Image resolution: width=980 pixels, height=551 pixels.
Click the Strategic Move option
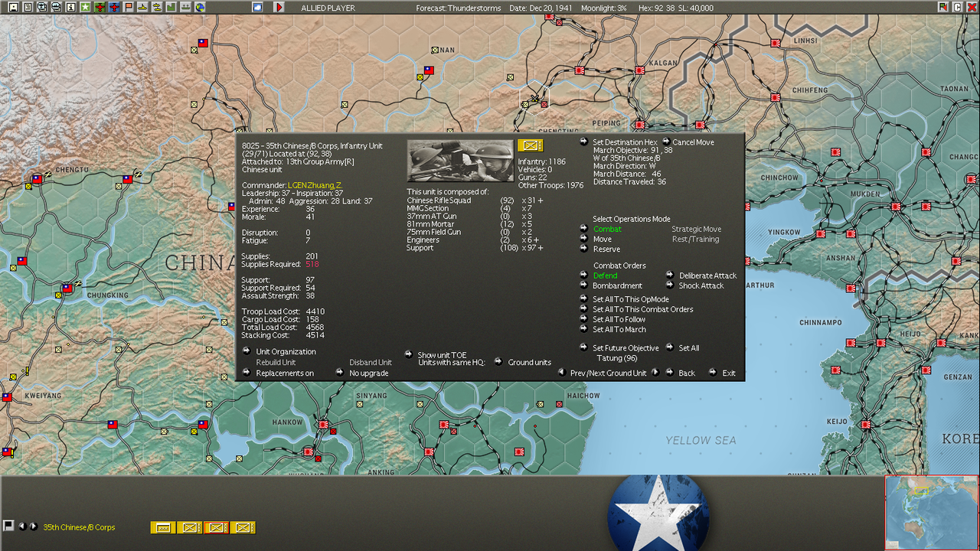click(697, 229)
